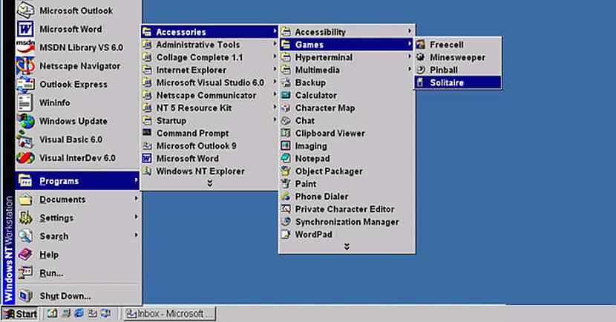Screen dimensions: 616x322
Task: Expand the Accessibility submenu
Action: point(347,32)
